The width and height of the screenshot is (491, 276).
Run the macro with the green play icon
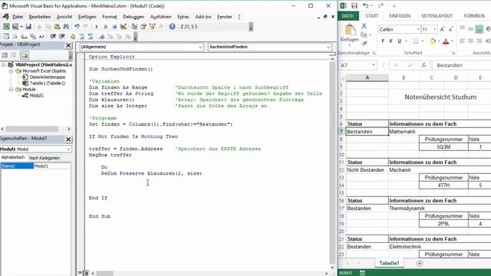tap(97, 27)
